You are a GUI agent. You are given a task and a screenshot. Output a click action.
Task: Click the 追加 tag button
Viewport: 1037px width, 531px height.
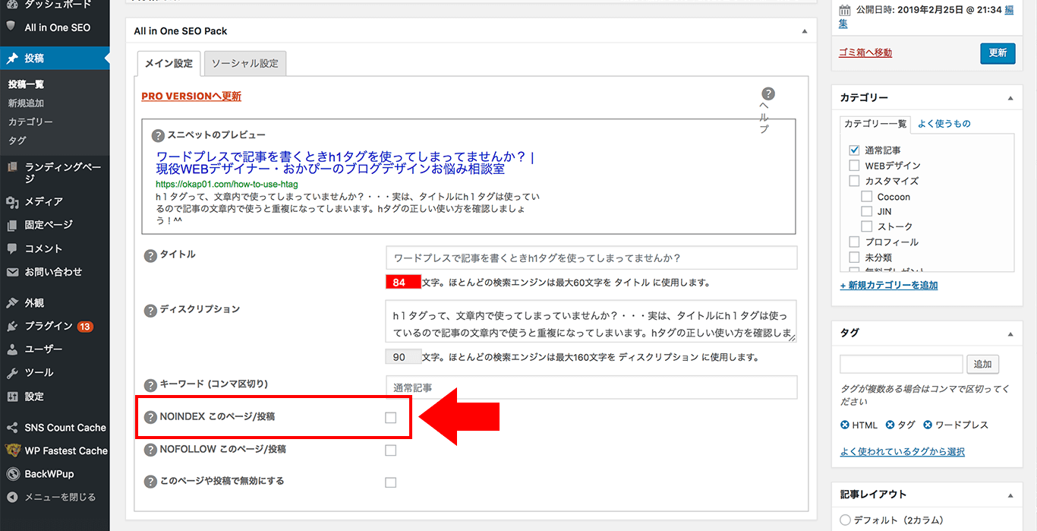click(x=983, y=364)
